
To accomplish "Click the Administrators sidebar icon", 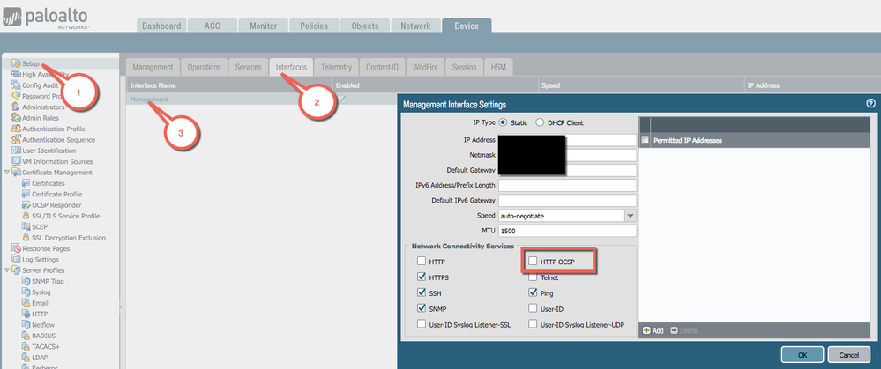I will (16, 107).
